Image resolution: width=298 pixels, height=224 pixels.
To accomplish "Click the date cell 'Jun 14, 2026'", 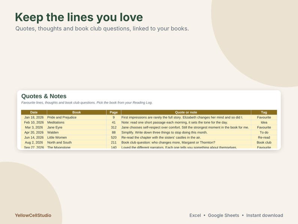I will (x=34, y=138).
